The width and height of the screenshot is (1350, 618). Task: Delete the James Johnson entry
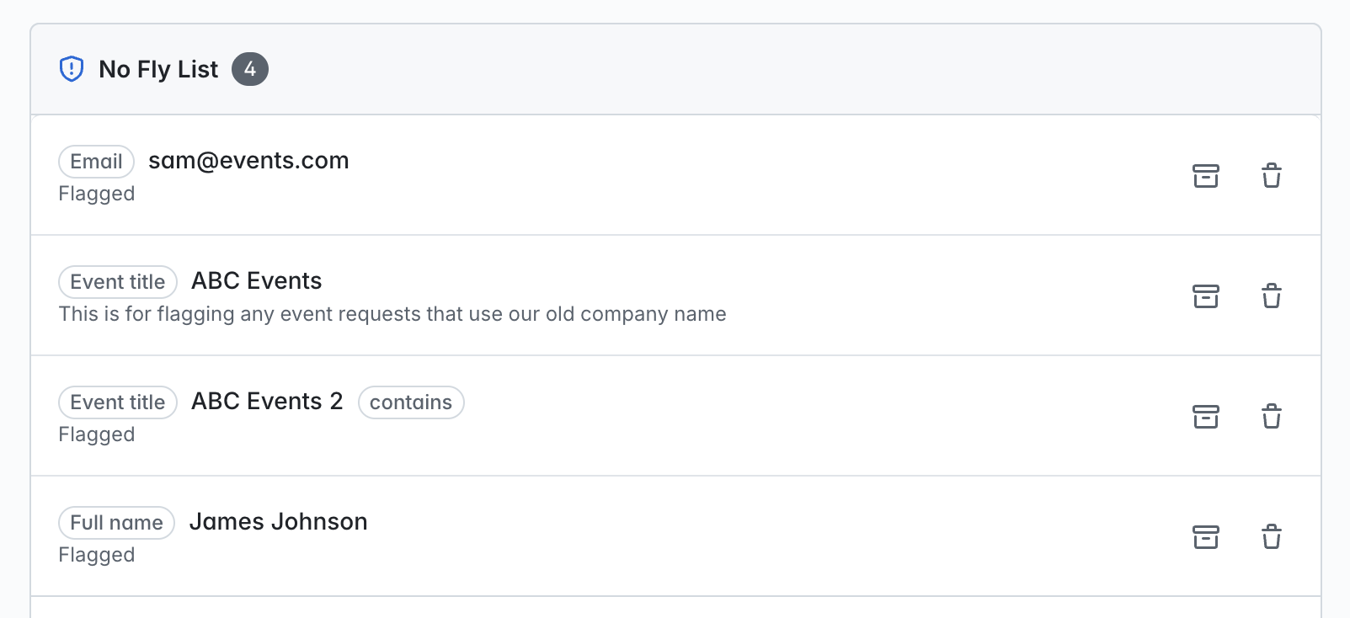coord(1272,537)
